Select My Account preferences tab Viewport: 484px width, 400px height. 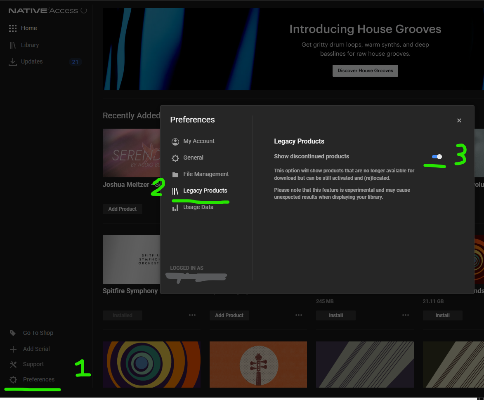pyautogui.click(x=199, y=141)
